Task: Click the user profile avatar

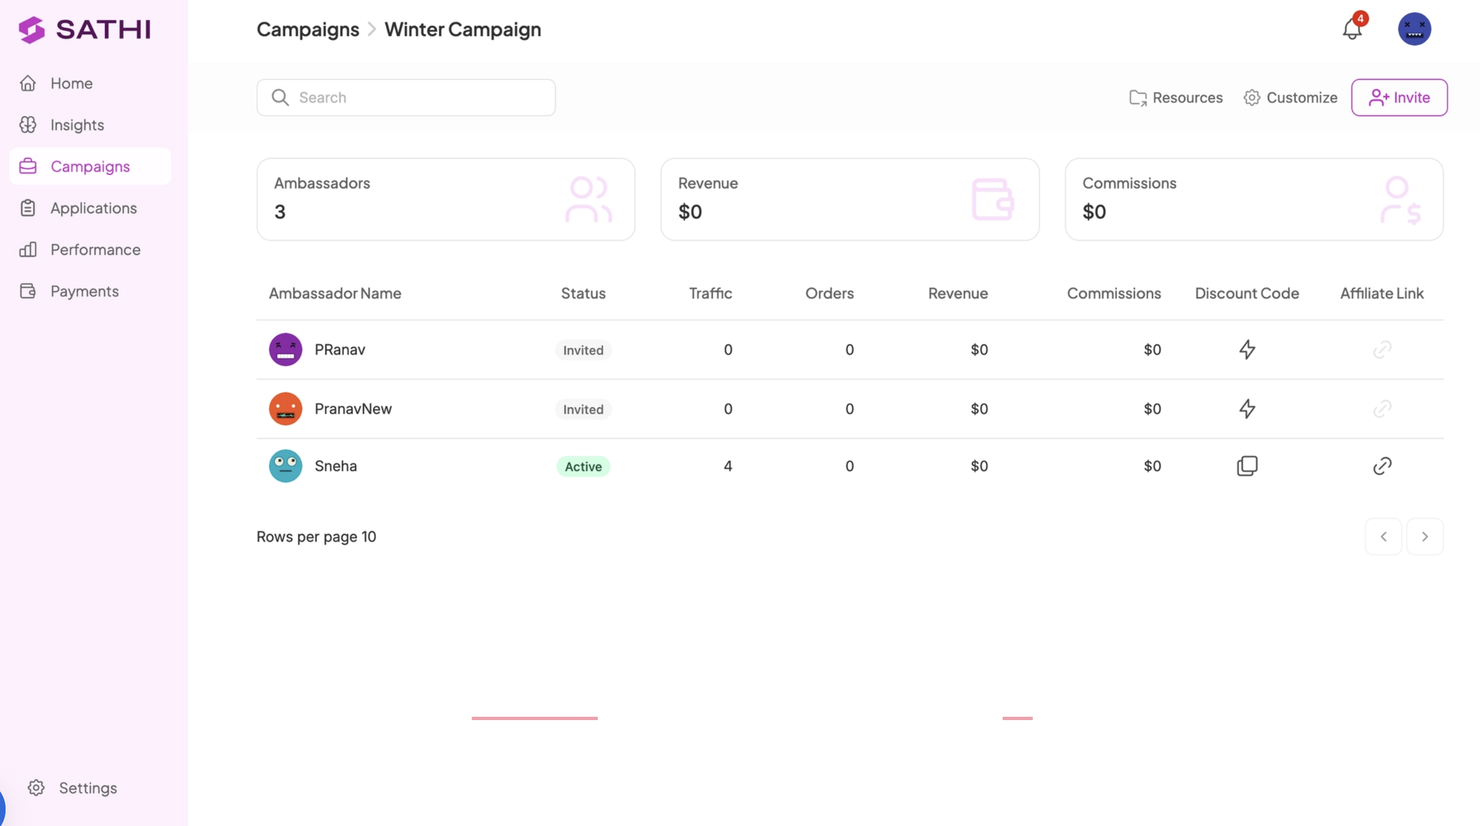Action: point(1414,29)
